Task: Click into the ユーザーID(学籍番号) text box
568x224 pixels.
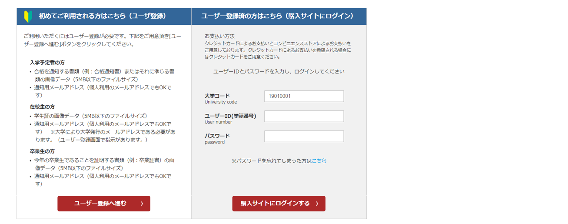Action: pyautogui.click(x=304, y=116)
